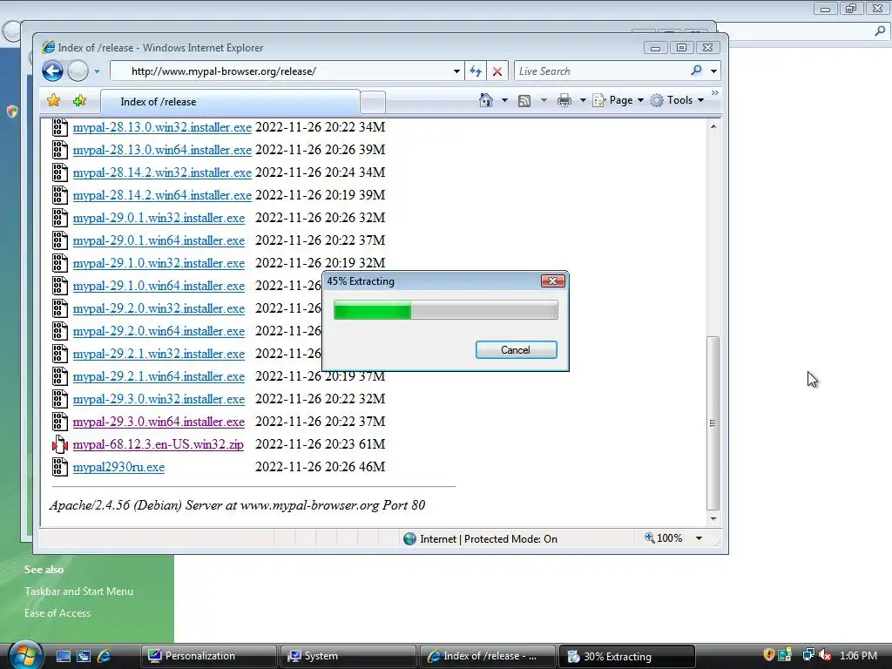Viewport: 892px width, 669px height.
Task: Click the security shield tray icon
Action: (768, 655)
